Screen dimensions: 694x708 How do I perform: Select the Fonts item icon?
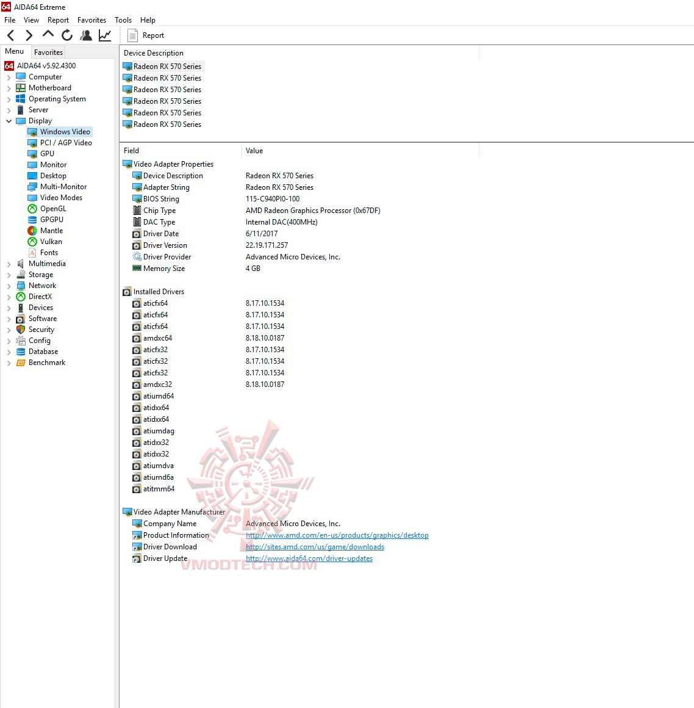point(32,253)
